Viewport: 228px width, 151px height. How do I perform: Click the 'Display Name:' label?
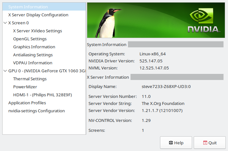click(x=103, y=87)
